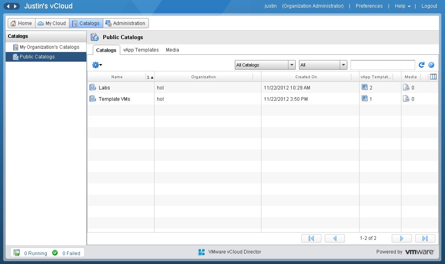
Task: Go forward with the header right arrow
Action: [x=16, y=6]
